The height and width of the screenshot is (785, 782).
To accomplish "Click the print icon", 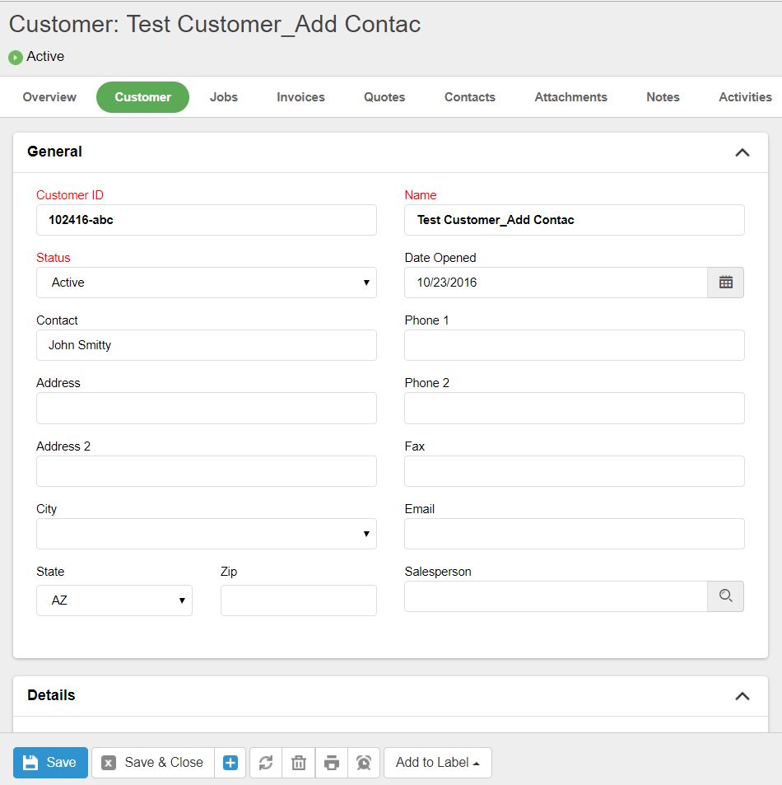I will click(332, 763).
